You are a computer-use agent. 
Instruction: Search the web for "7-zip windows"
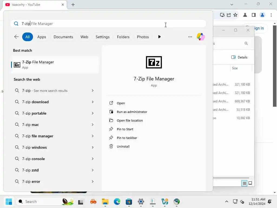point(34,147)
